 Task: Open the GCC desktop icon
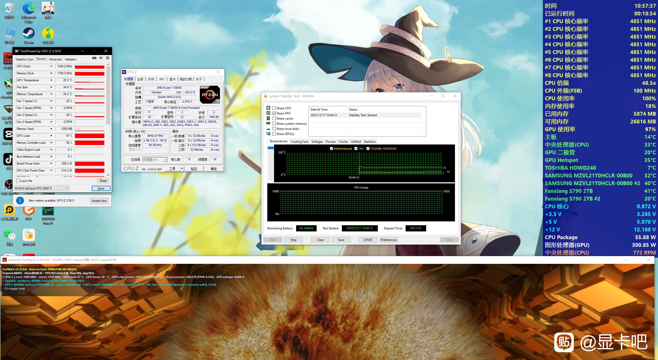[x=29, y=212]
